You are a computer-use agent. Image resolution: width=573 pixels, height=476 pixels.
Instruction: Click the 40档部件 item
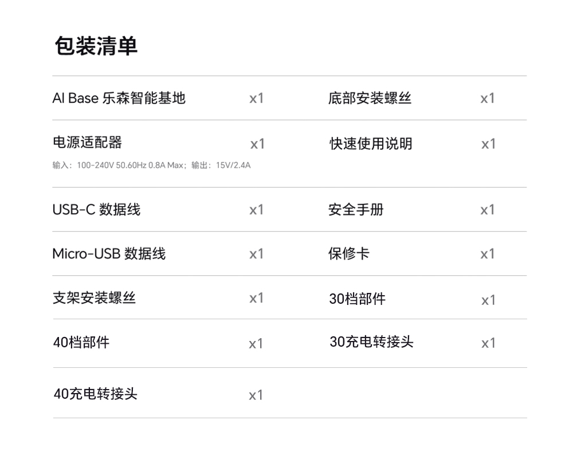[x=81, y=343]
